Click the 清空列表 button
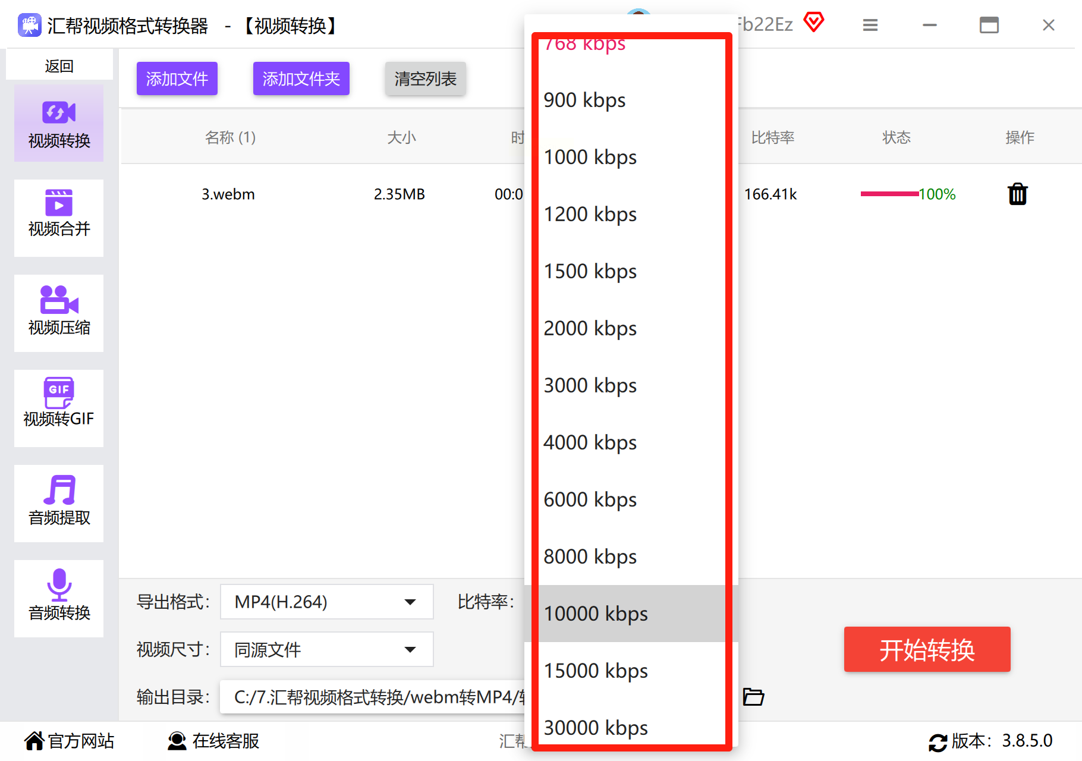 coord(425,78)
